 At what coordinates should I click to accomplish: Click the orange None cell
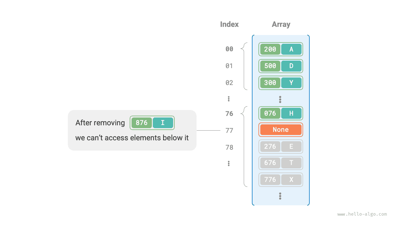tap(281, 130)
